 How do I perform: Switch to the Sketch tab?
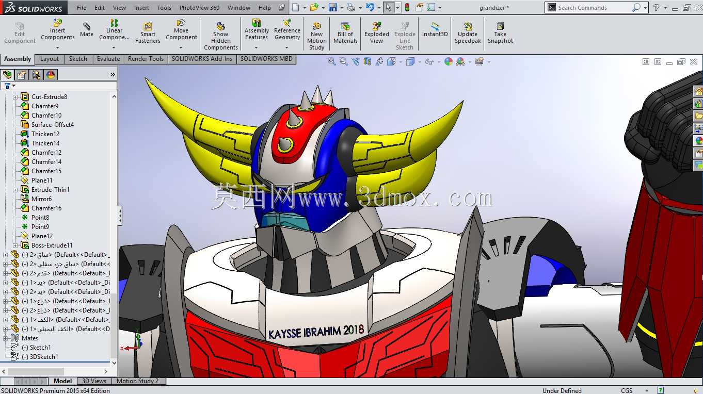78,59
